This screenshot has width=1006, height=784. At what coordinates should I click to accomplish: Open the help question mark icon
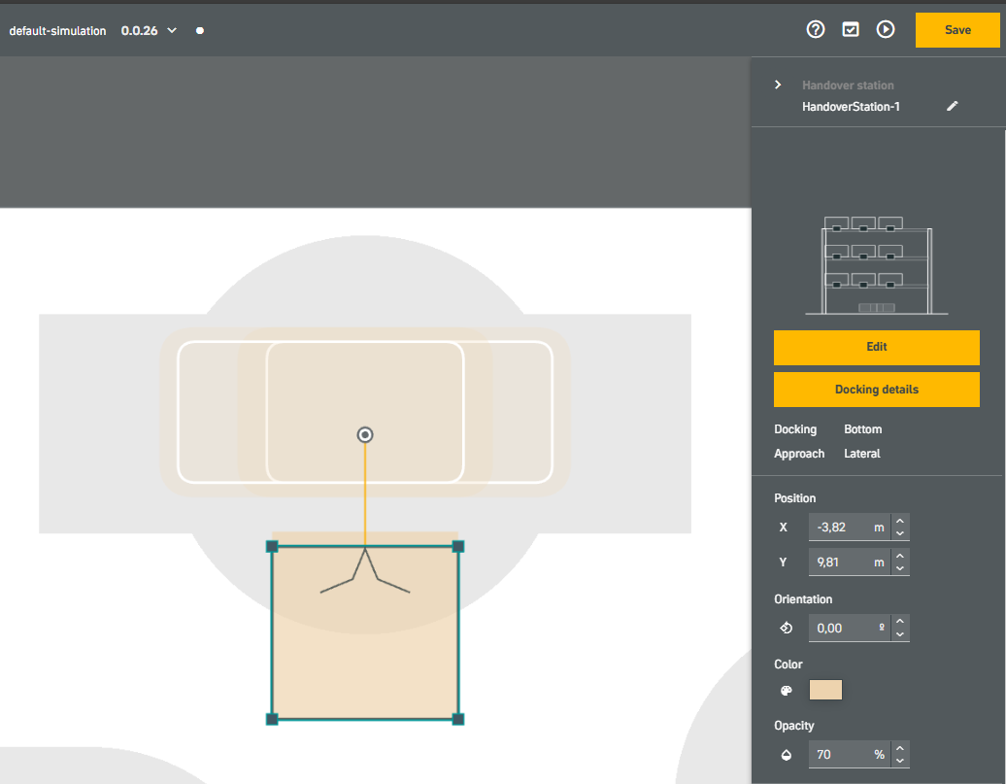pyautogui.click(x=816, y=29)
